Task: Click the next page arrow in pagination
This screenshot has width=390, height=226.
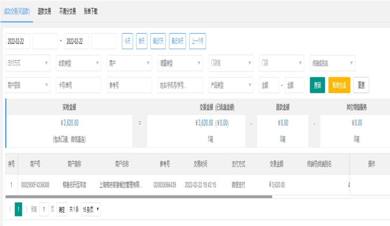Action: (27, 210)
